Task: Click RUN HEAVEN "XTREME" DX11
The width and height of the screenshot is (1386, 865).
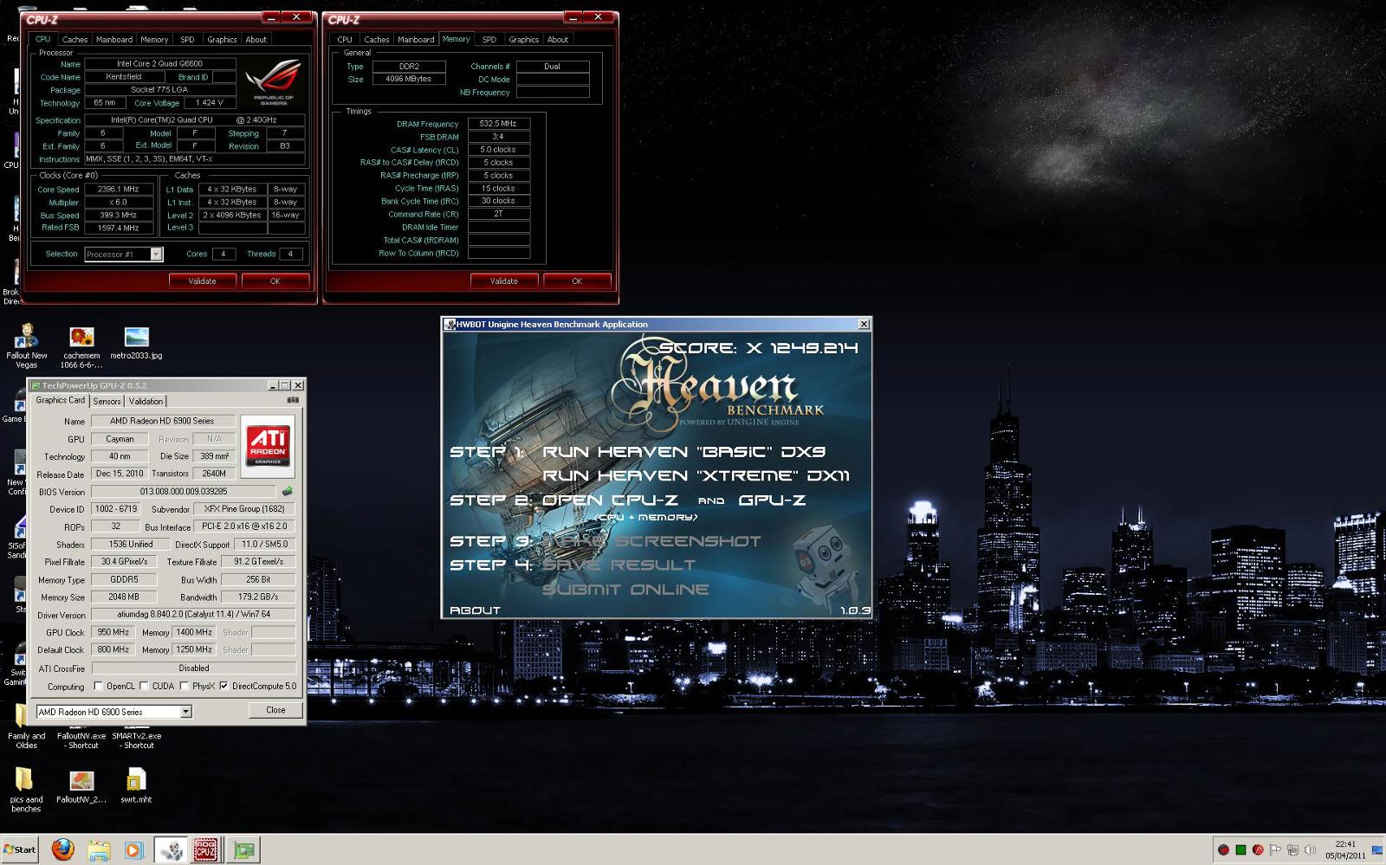Action: point(696,476)
